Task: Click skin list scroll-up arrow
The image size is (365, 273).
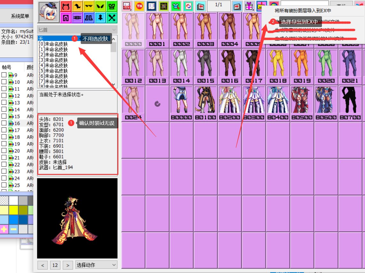Action: (114, 39)
